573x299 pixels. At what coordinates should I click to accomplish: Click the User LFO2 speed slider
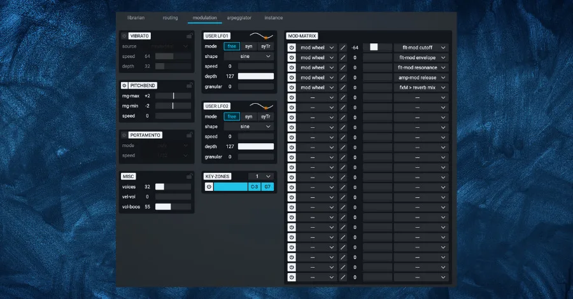256,137
